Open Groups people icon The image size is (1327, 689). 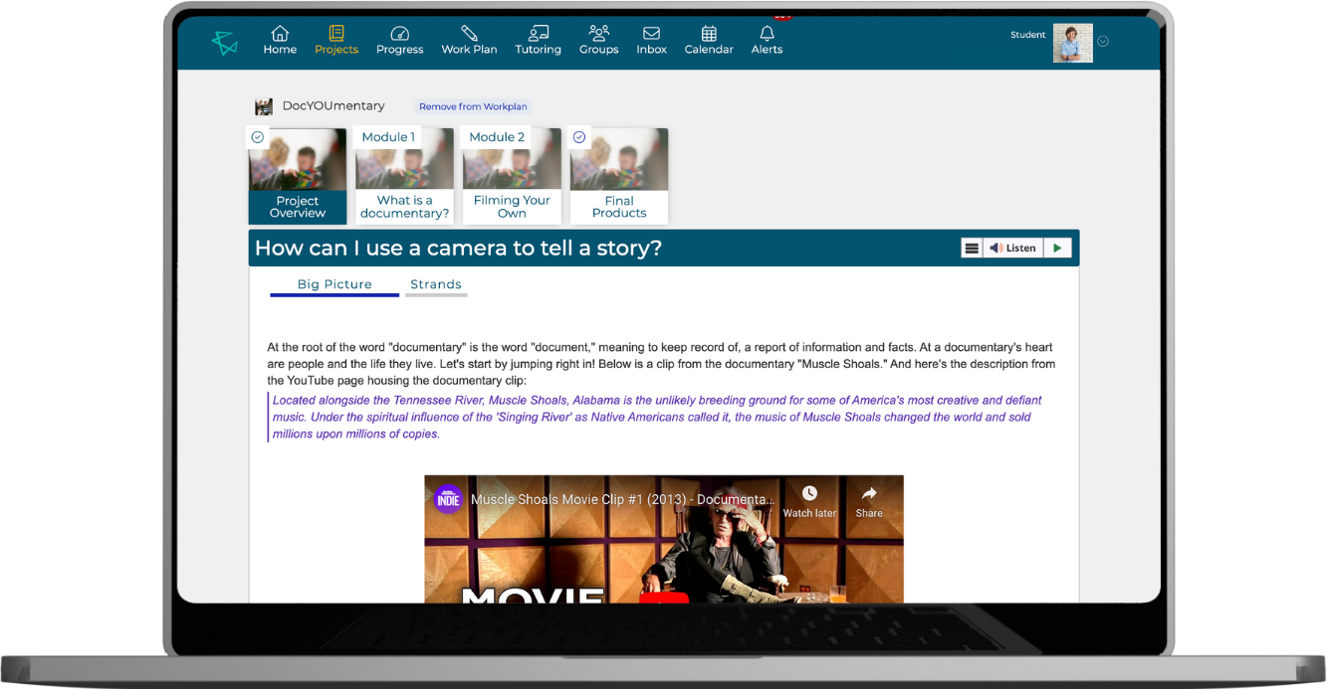pyautogui.click(x=598, y=33)
